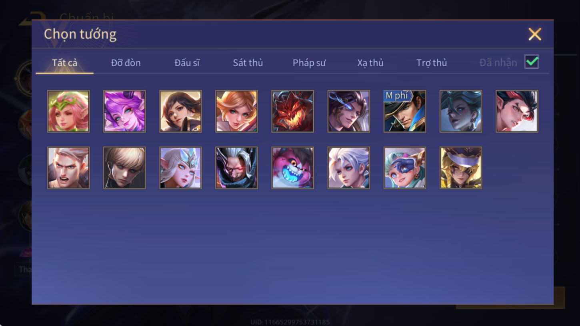Select the shouting white-haired male hero
580x326 pixels.
click(68, 168)
